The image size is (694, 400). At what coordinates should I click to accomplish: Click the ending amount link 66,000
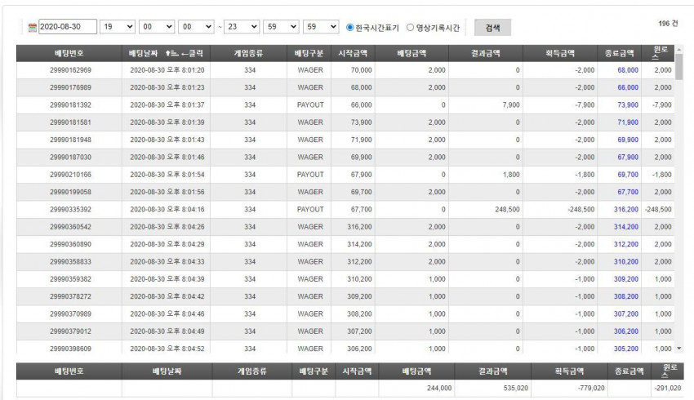click(x=628, y=87)
